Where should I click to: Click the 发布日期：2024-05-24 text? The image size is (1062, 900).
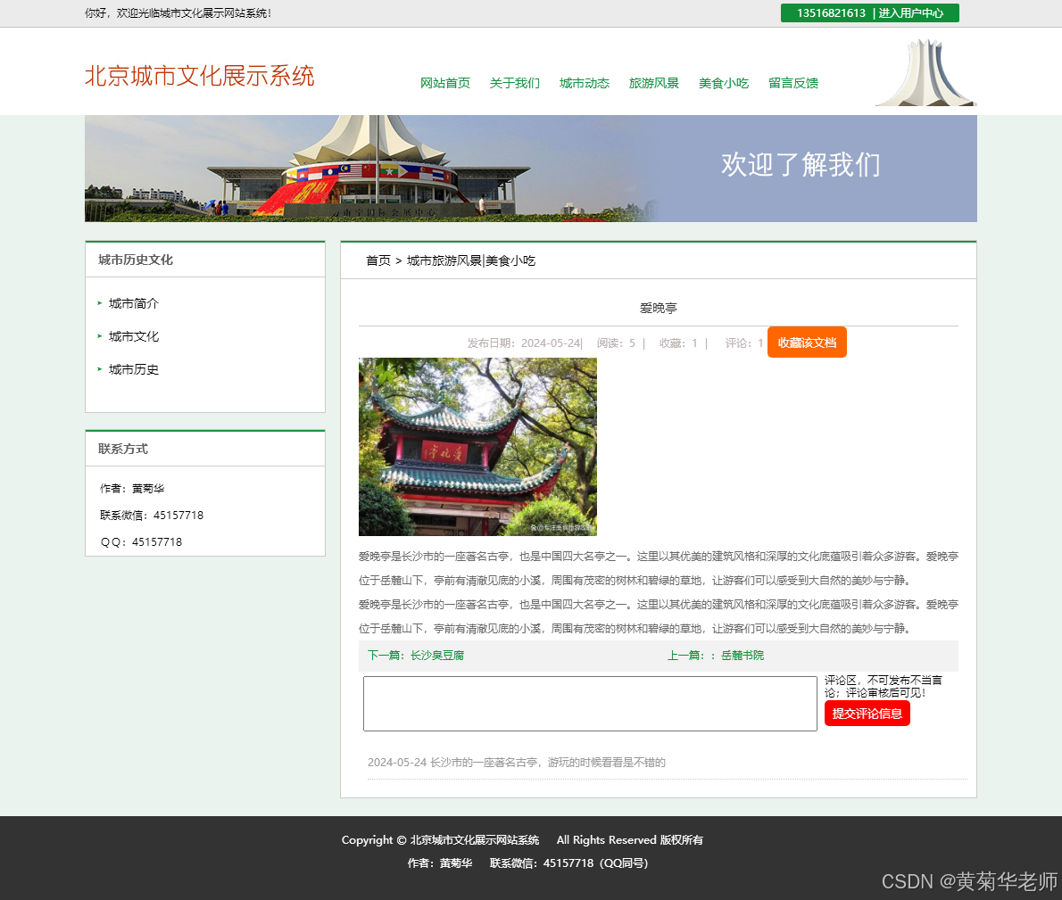524,343
